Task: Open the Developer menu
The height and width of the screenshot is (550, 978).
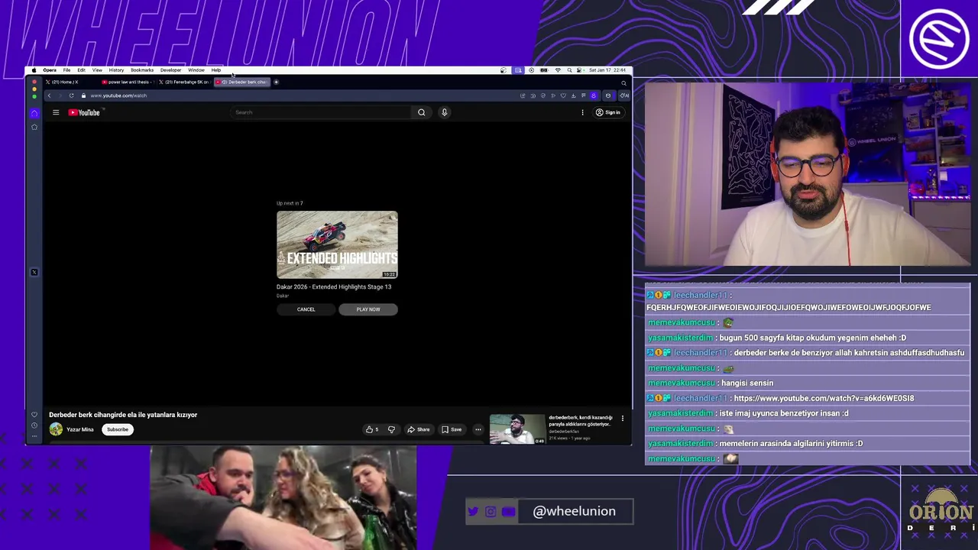Action: (x=170, y=70)
